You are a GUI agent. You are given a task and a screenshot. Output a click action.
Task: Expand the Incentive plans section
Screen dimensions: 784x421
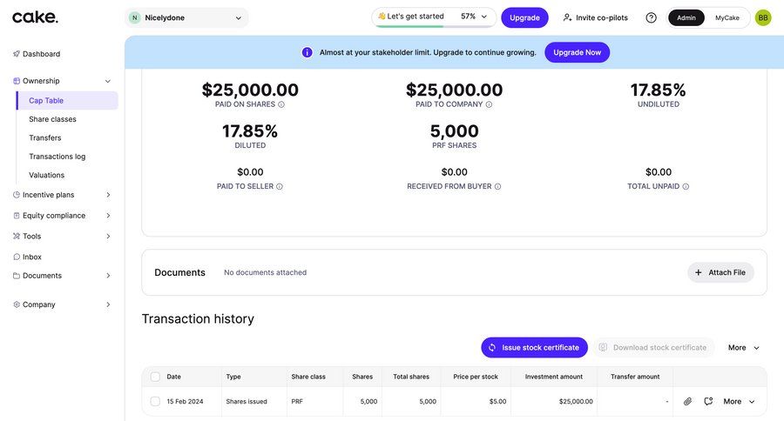click(60, 195)
